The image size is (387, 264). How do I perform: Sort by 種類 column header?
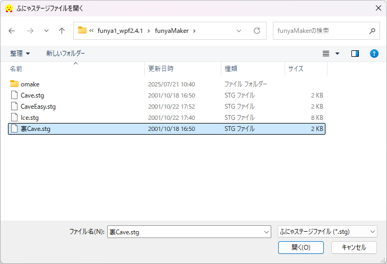tap(231, 69)
